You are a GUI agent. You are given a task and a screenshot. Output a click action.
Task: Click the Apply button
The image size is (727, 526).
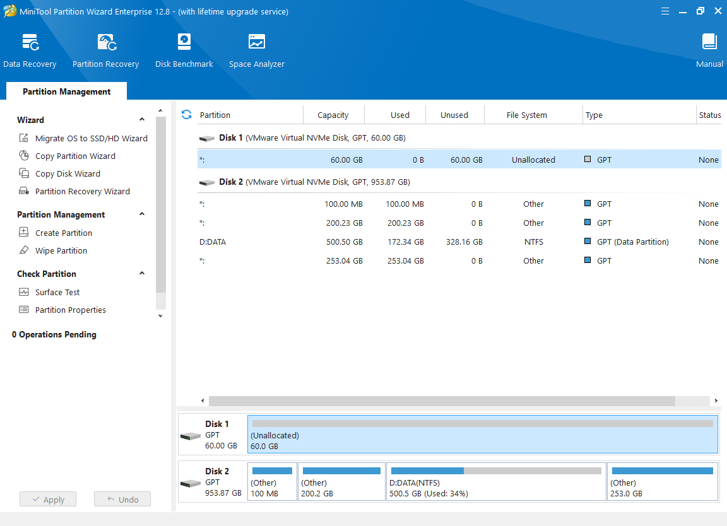[x=48, y=500]
